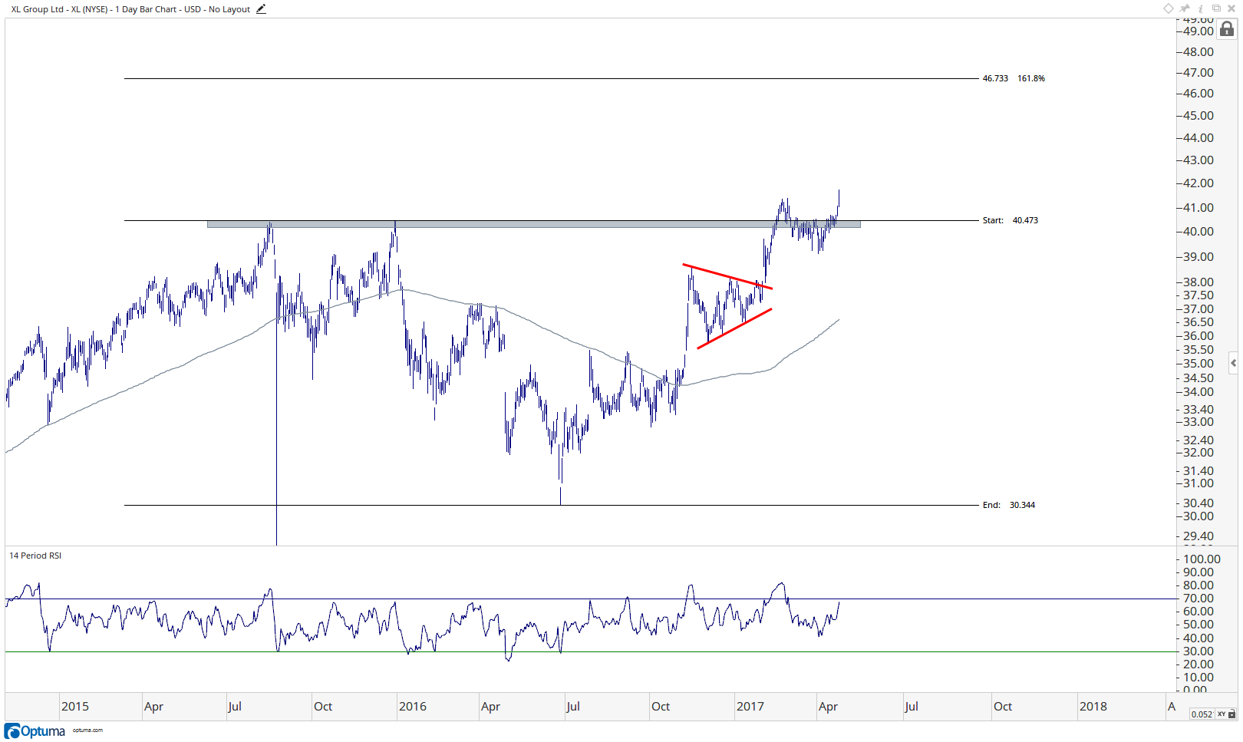Toggle the price scale padlock icon
Viewport: 1243px width, 742px height.
(x=1227, y=29)
